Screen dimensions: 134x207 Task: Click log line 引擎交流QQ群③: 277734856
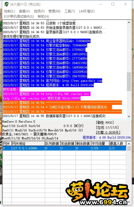[x=45, y=59]
